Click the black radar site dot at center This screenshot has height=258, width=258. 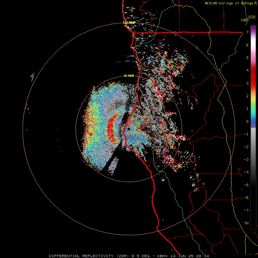coord(129,129)
